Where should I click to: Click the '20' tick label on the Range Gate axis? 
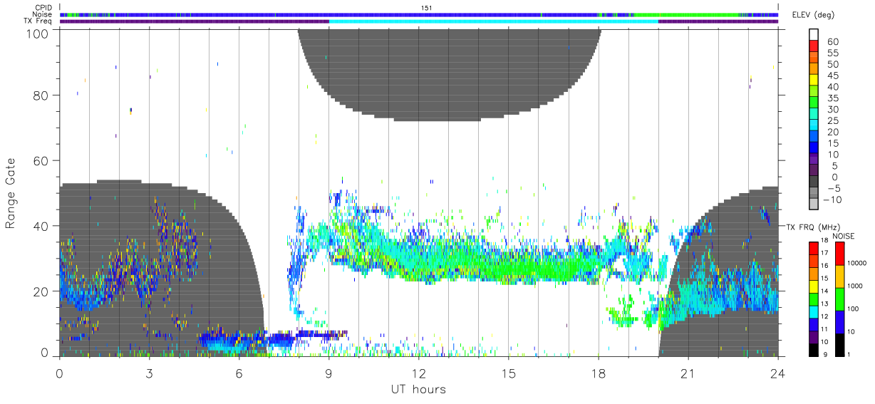[x=42, y=291]
